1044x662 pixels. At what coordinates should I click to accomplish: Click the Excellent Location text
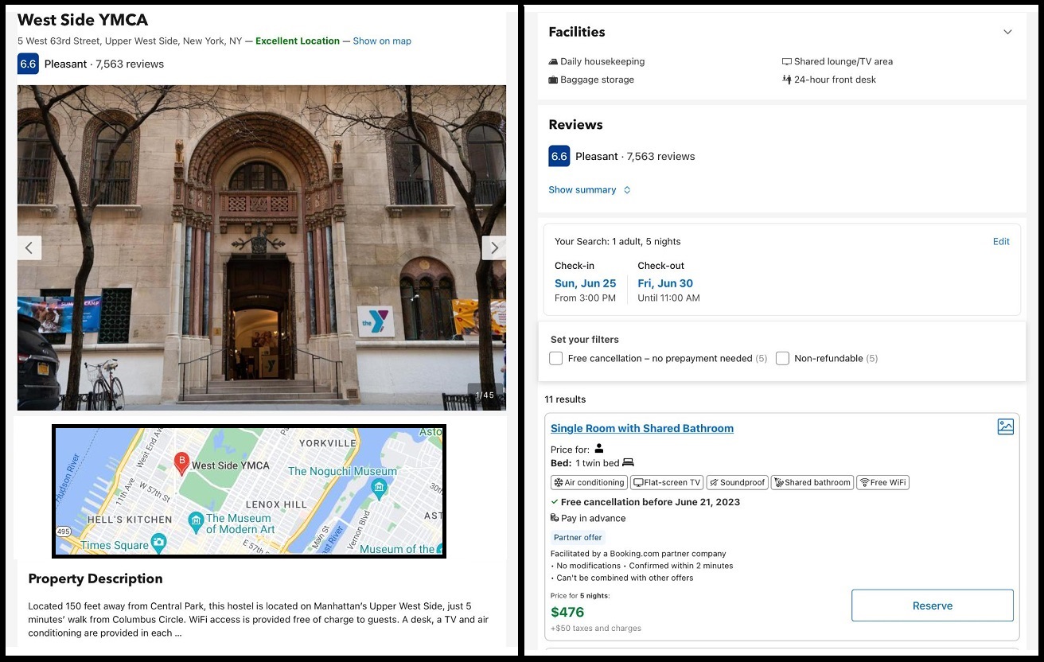click(298, 41)
